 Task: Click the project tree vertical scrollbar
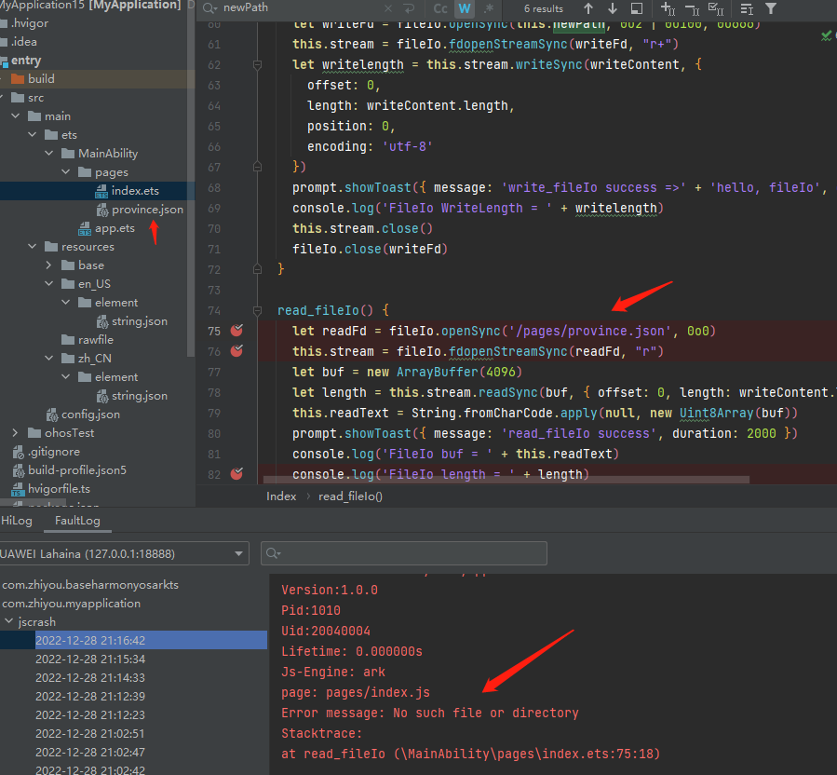click(191, 179)
